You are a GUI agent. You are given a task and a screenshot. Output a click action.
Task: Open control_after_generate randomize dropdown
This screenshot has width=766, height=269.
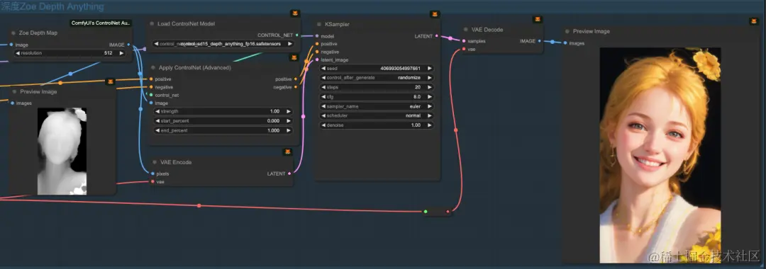(x=376, y=77)
